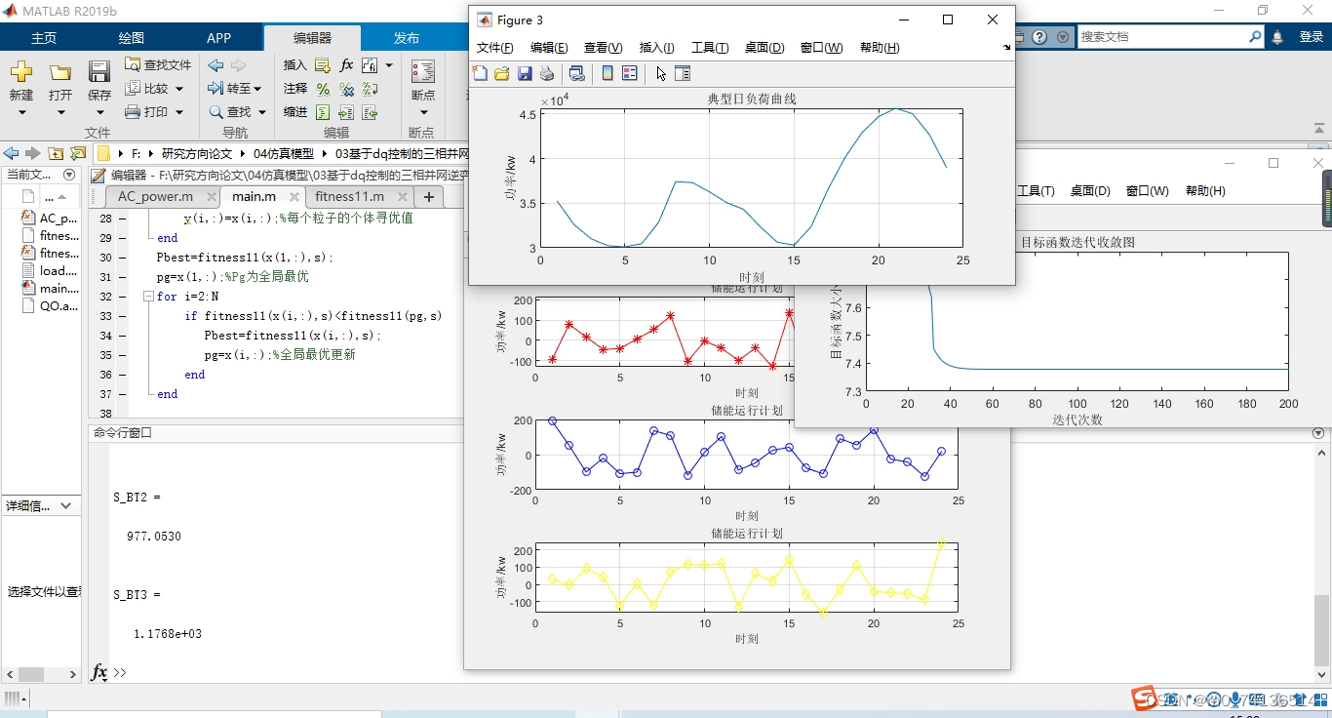Screen dimensions: 1332x718
Task: Close the main.m editor tab
Action: [x=293, y=197]
